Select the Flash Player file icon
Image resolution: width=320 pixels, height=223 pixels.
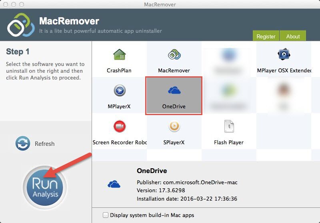[x=229, y=126]
